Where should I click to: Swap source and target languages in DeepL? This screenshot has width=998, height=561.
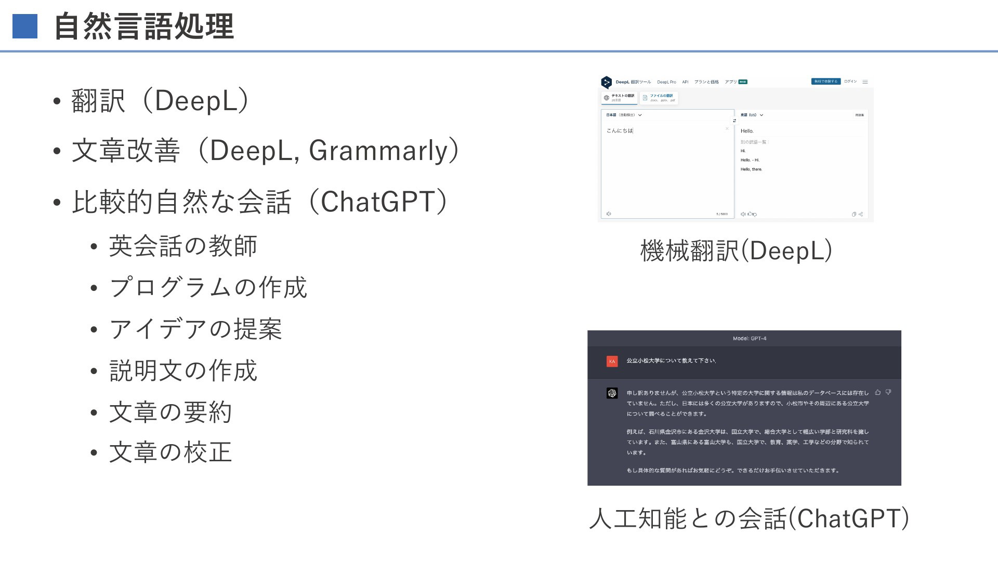[x=734, y=121]
